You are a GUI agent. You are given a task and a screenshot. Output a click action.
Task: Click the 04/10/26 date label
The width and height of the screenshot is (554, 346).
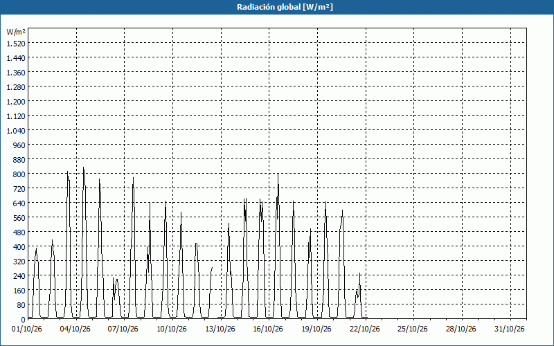click(x=75, y=329)
